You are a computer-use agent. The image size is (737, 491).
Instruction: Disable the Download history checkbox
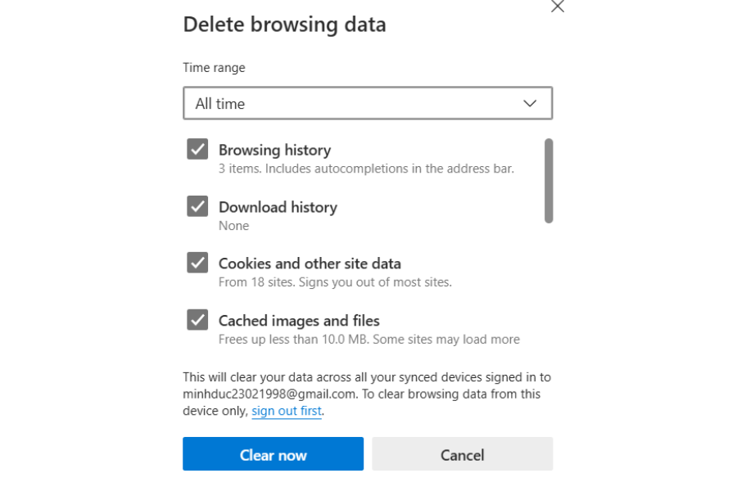click(x=197, y=206)
